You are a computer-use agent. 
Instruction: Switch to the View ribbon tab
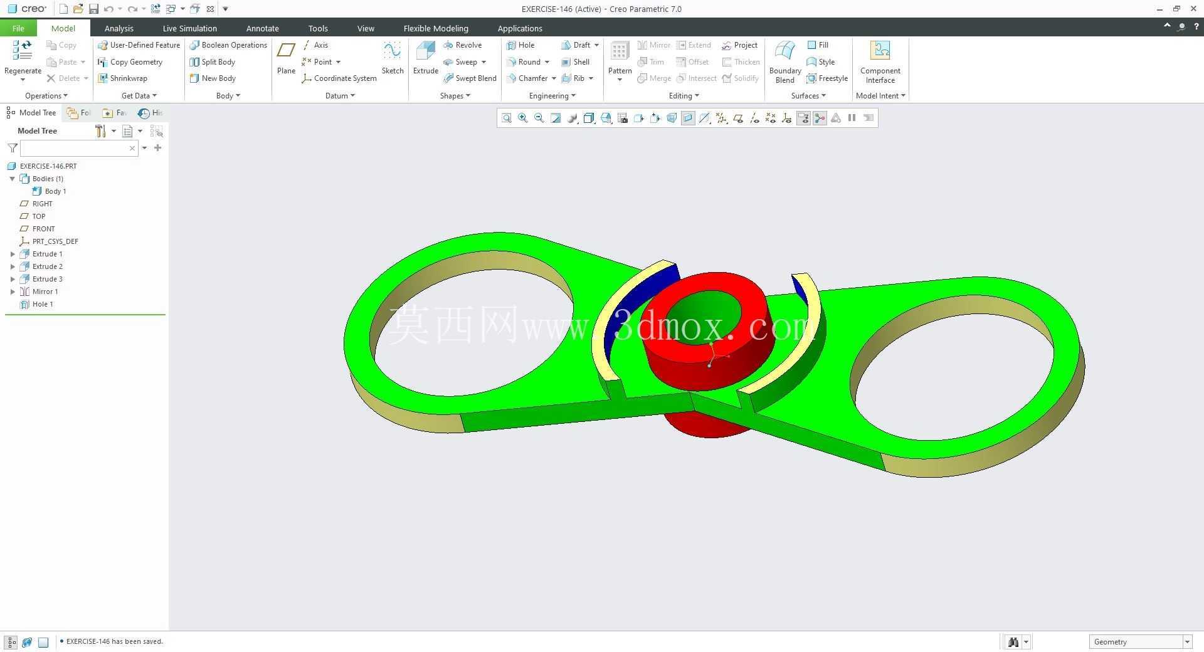[x=366, y=28]
